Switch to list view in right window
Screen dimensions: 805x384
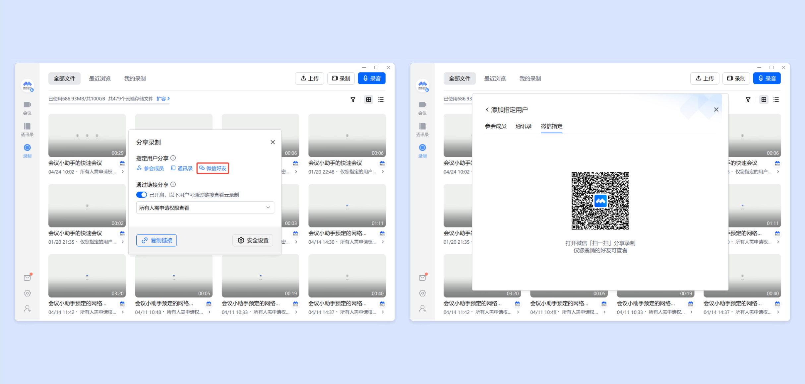click(776, 99)
